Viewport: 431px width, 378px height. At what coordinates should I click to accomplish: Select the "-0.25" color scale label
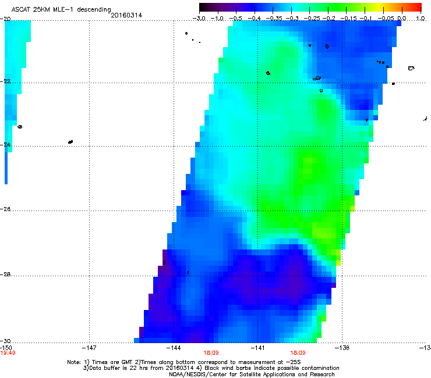312,19
